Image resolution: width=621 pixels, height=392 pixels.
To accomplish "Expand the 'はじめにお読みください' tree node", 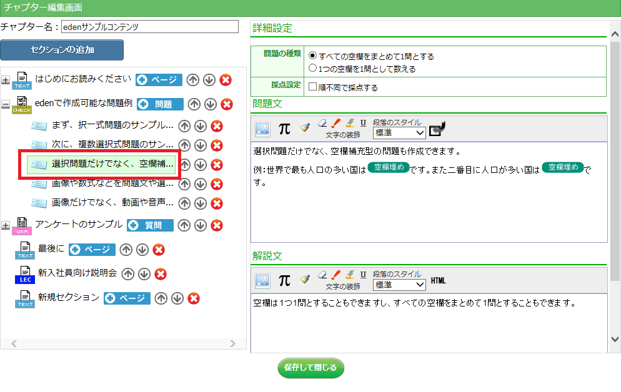I will (6, 81).
